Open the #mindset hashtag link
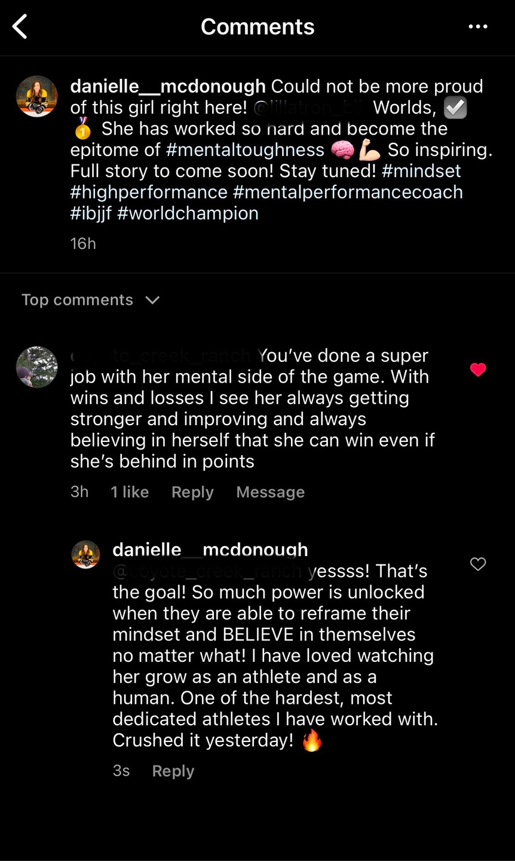Image resolution: width=515 pixels, height=861 pixels. click(421, 171)
